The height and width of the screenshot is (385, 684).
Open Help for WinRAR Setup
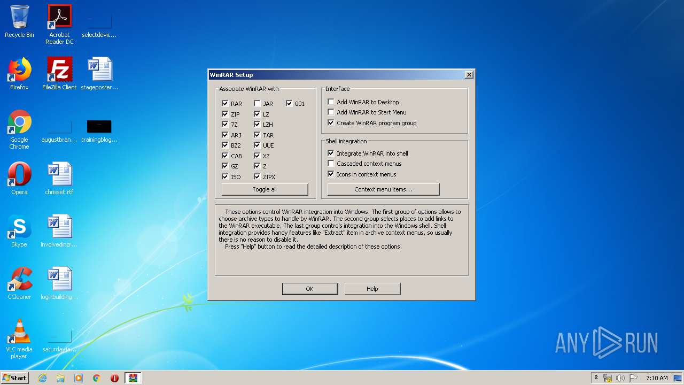coord(372,289)
